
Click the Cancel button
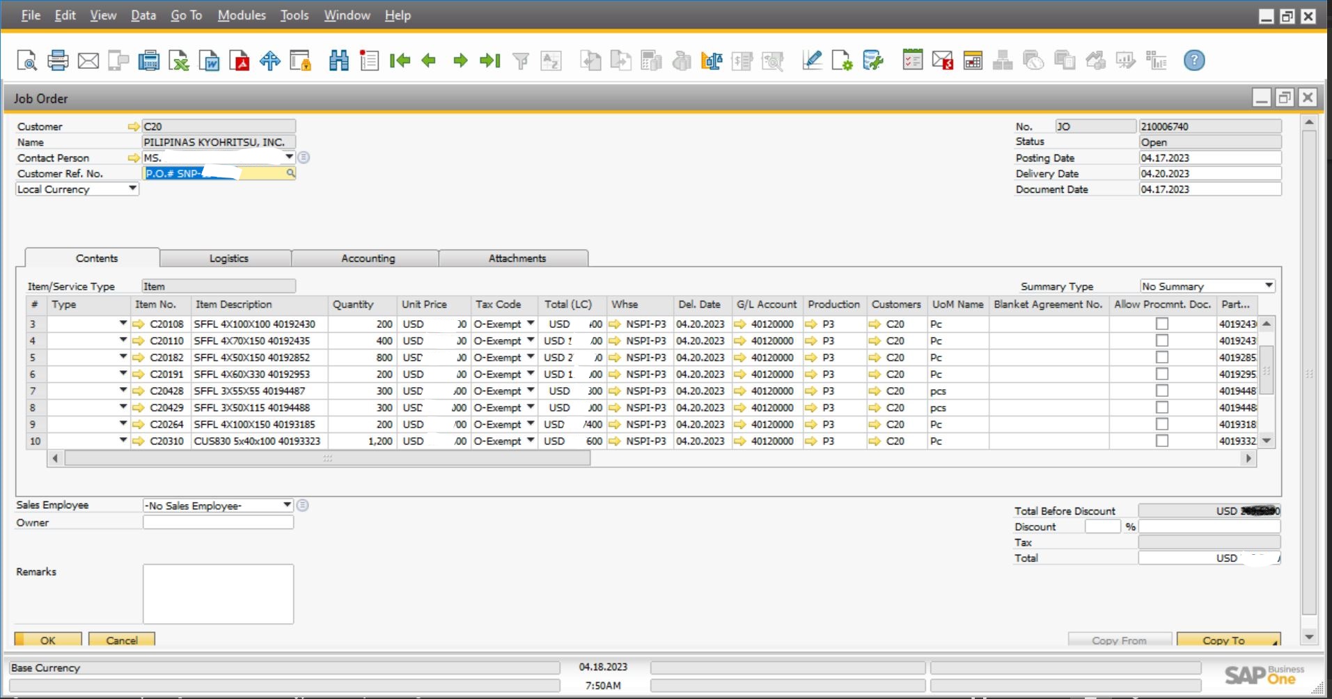pos(122,639)
